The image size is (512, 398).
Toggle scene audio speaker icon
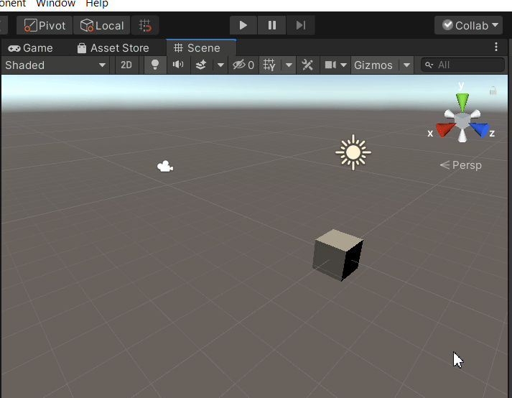tap(177, 65)
